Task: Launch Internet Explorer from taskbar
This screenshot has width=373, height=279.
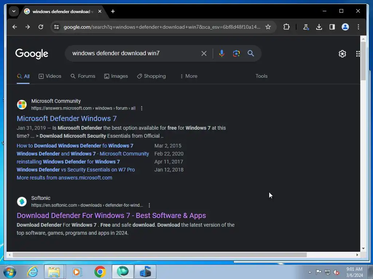Action: pyautogui.click(x=32, y=272)
